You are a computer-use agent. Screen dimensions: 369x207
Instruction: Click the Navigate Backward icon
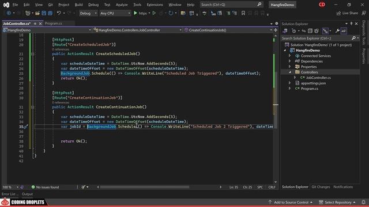coord(9,13)
